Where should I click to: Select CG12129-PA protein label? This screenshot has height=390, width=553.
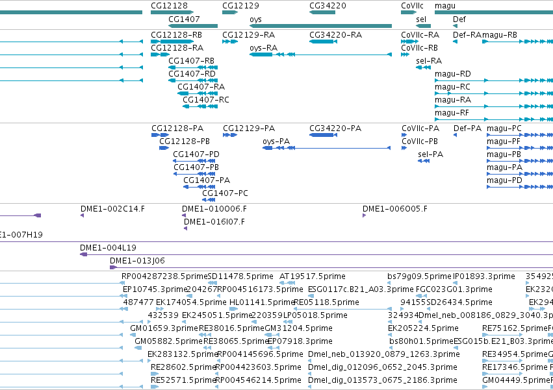click(x=249, y=128)
